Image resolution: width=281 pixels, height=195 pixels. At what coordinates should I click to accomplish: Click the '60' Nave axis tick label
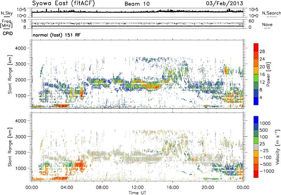pos(251,21)
